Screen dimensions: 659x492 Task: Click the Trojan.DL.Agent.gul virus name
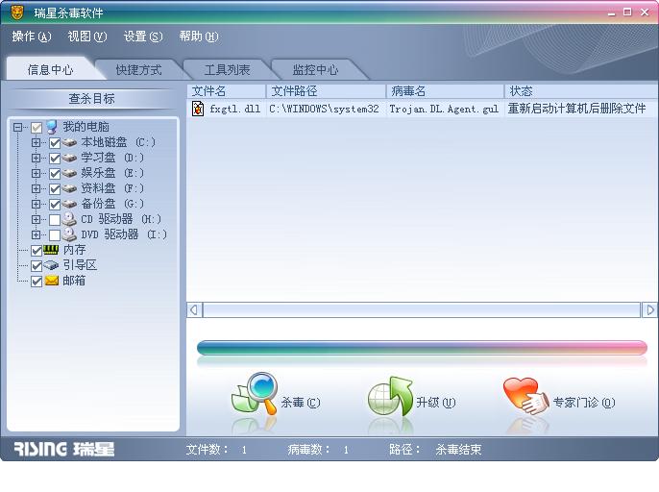click(x=444, y=109)
